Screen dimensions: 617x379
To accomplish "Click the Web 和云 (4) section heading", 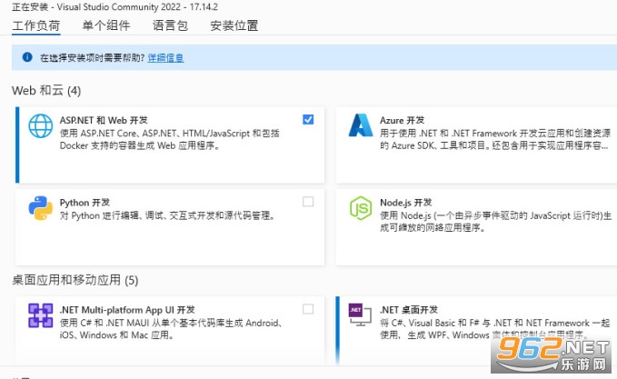I will tap(46, 91).
